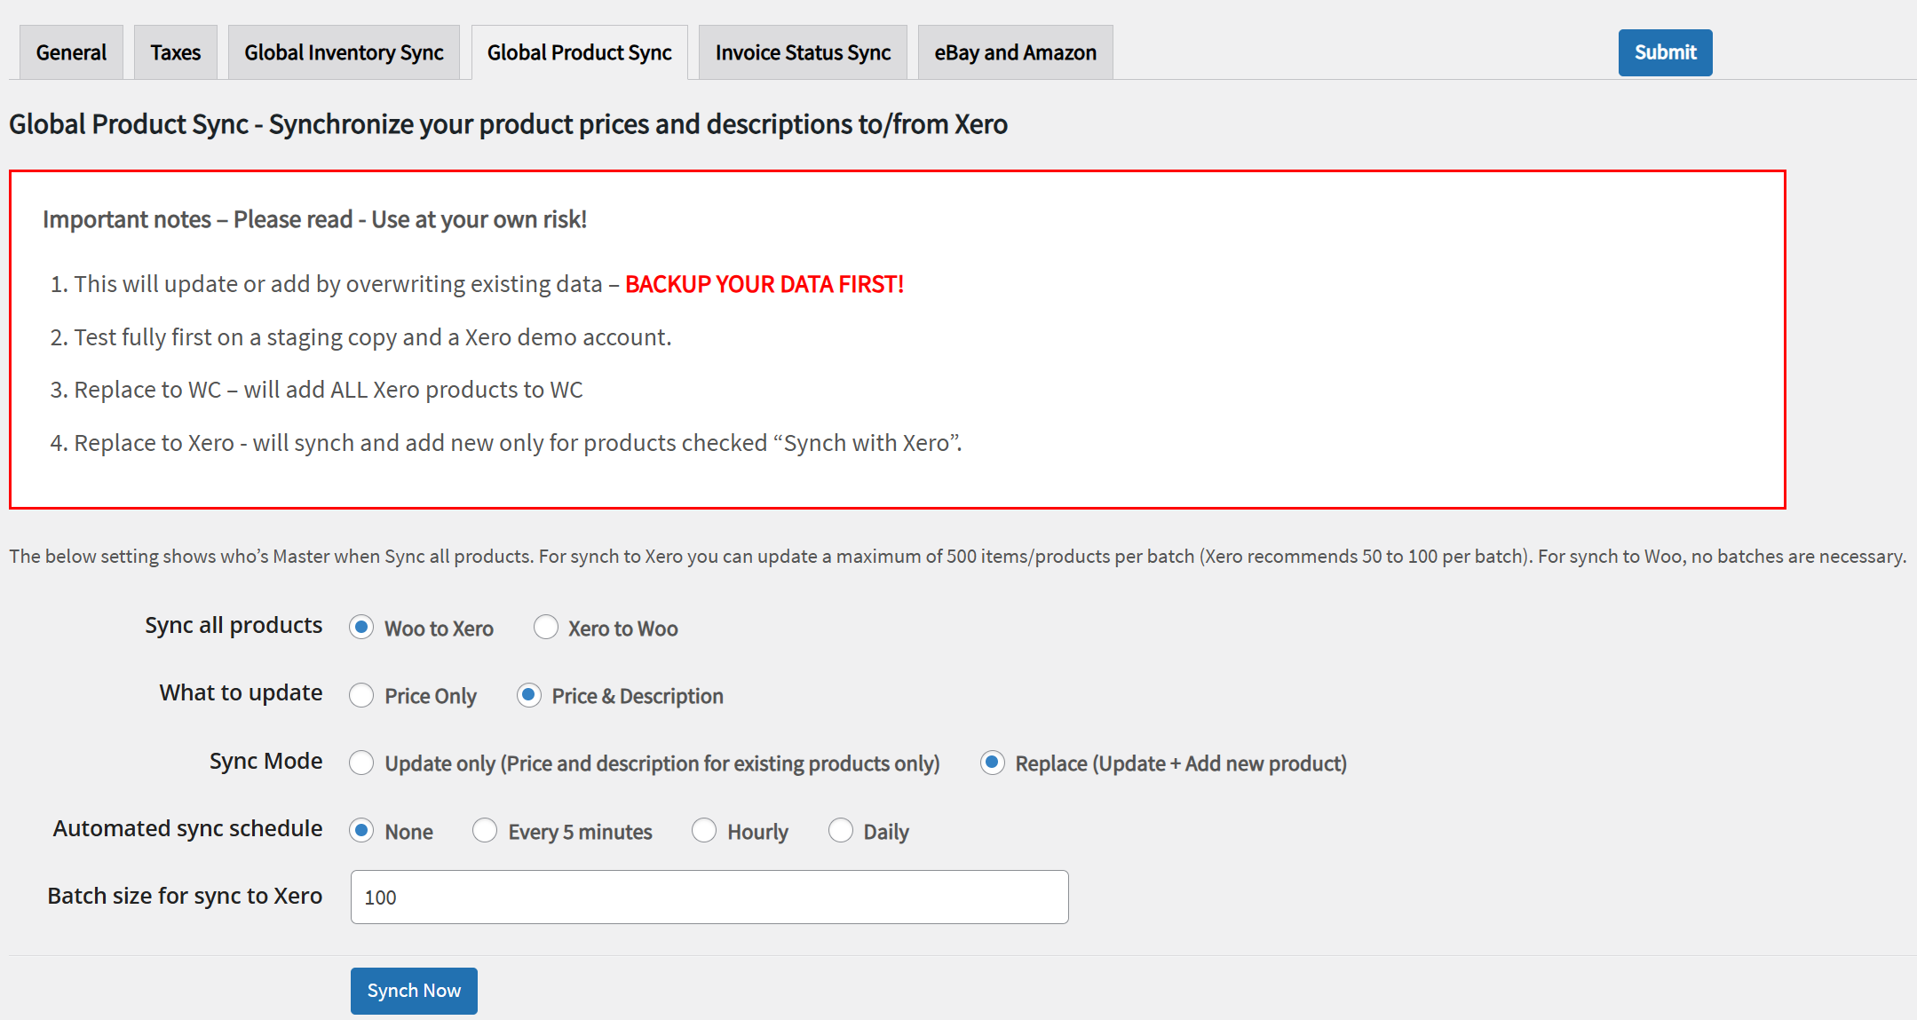This screenshot has height=1020, width=1917.
Task: Click note 'Replace to WC – will add ALL Xero products'
Action: click(x=329, y=390)
